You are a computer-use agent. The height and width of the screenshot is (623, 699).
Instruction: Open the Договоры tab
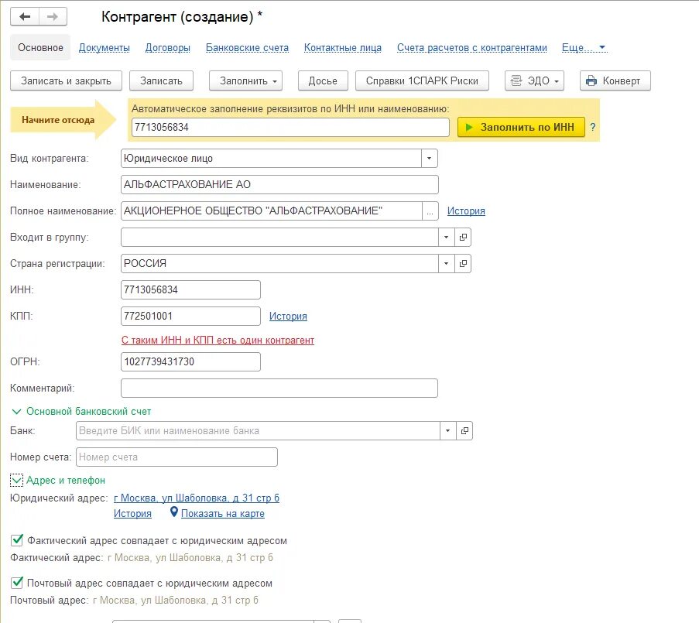coord(168,48)
